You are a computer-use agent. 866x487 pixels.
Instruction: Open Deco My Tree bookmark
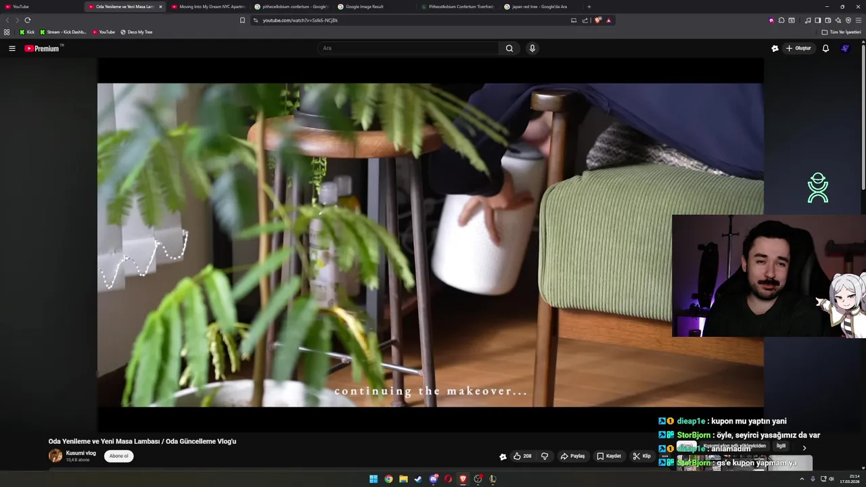coord(137,32)
